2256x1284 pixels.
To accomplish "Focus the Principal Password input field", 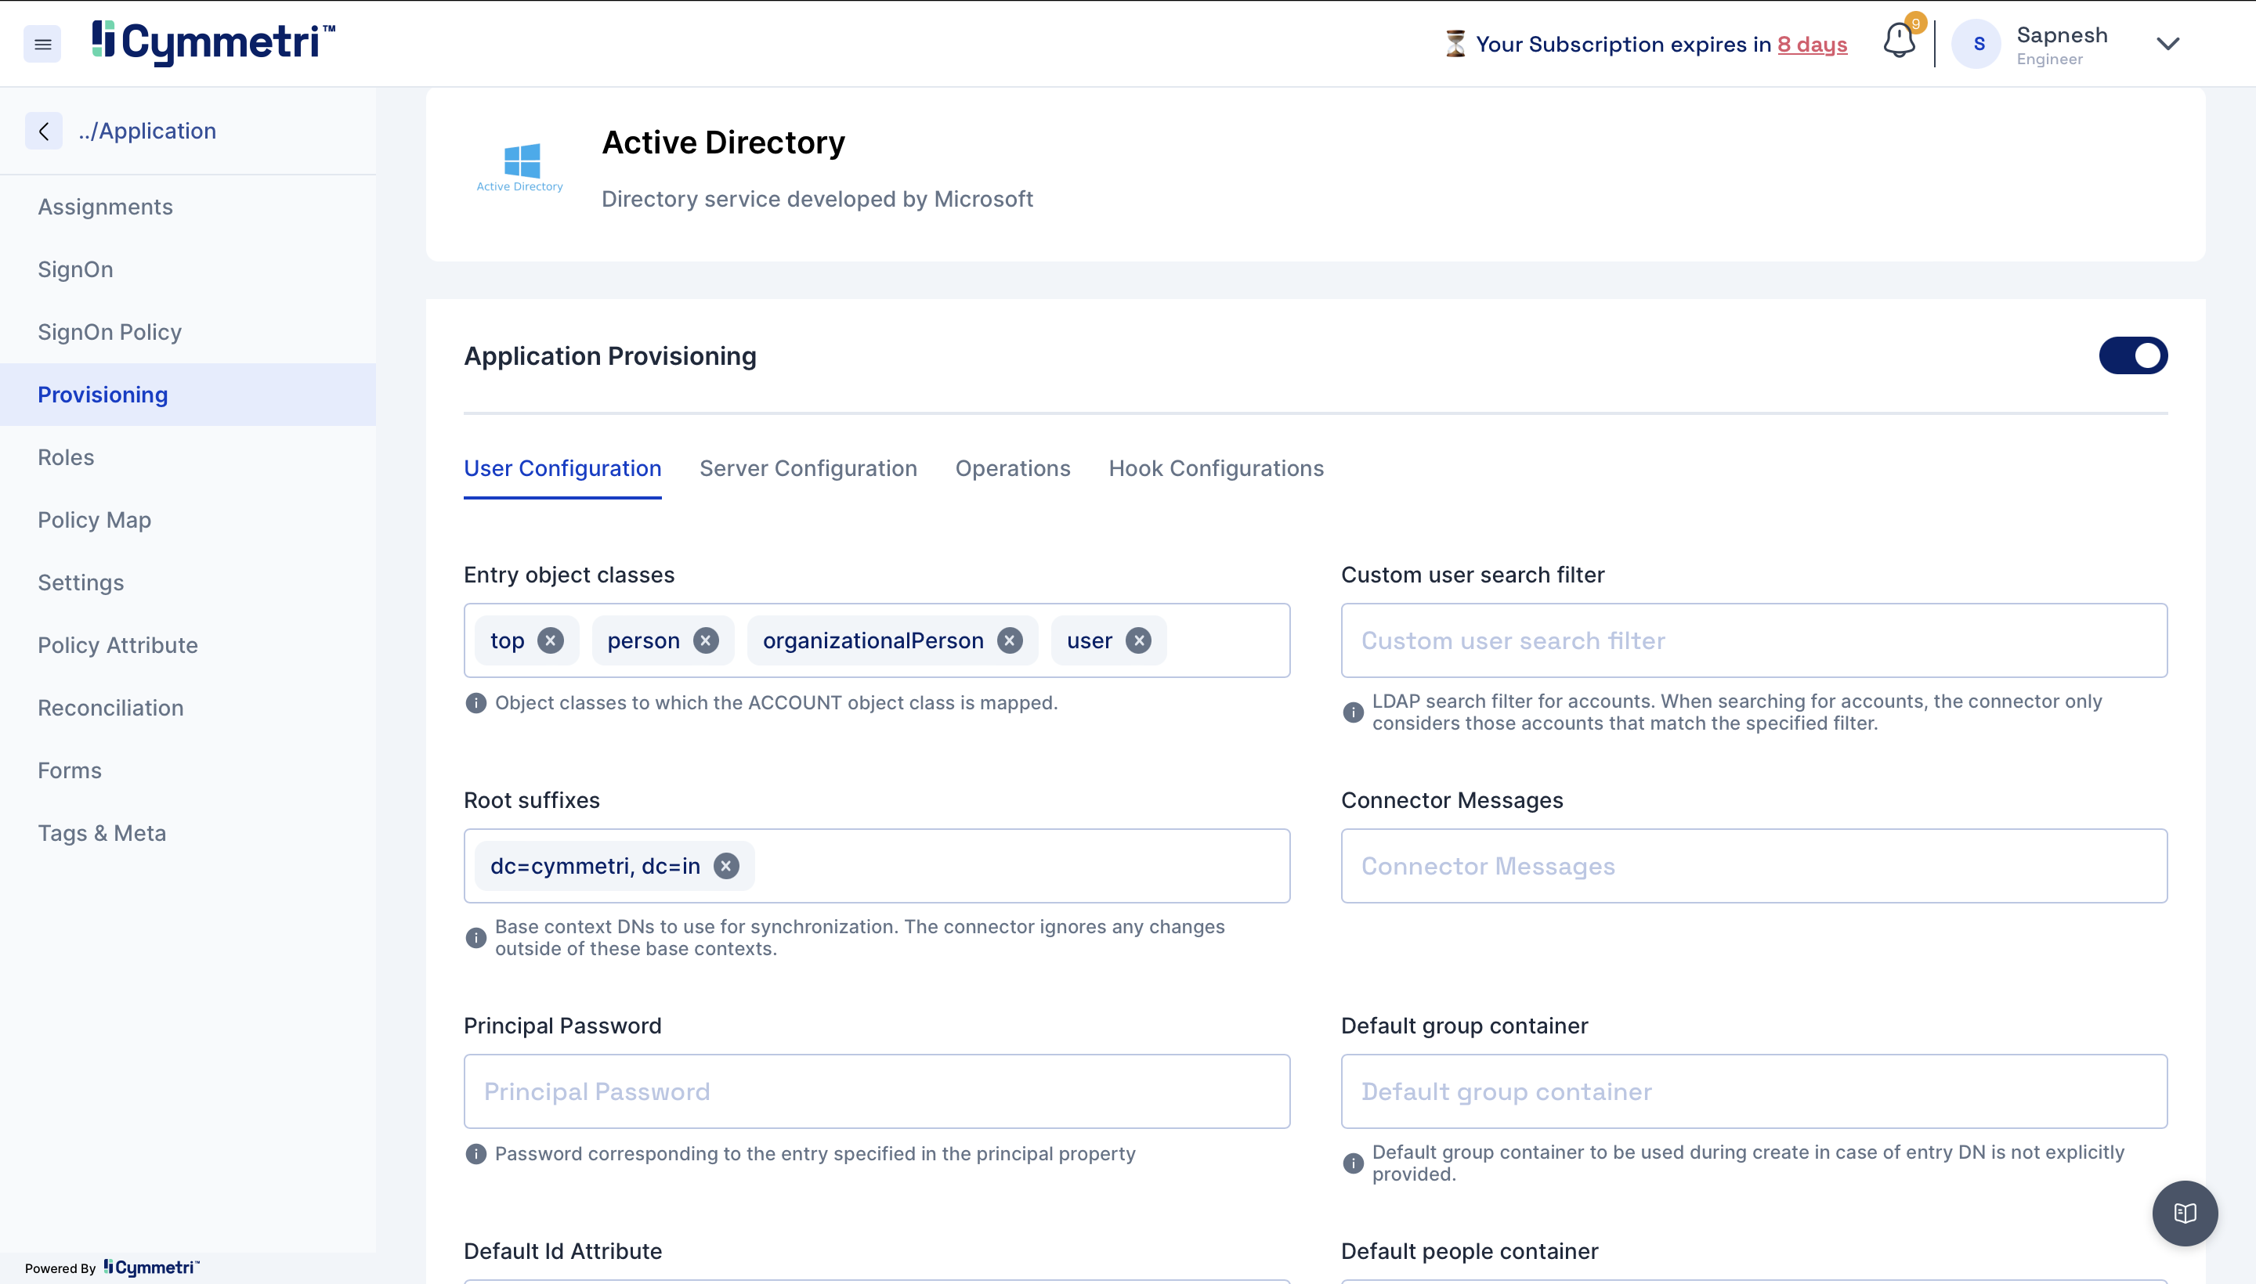I will tap(876, 1091).
